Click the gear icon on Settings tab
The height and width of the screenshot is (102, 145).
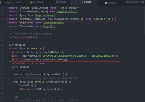106,3
